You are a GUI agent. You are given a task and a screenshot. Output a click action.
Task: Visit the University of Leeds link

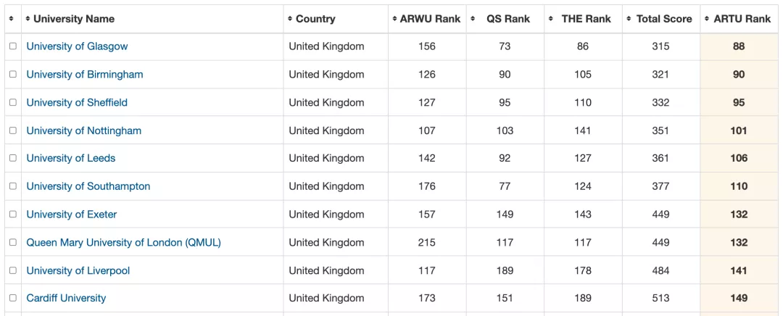pyautogui.click(x=71, y=159)
